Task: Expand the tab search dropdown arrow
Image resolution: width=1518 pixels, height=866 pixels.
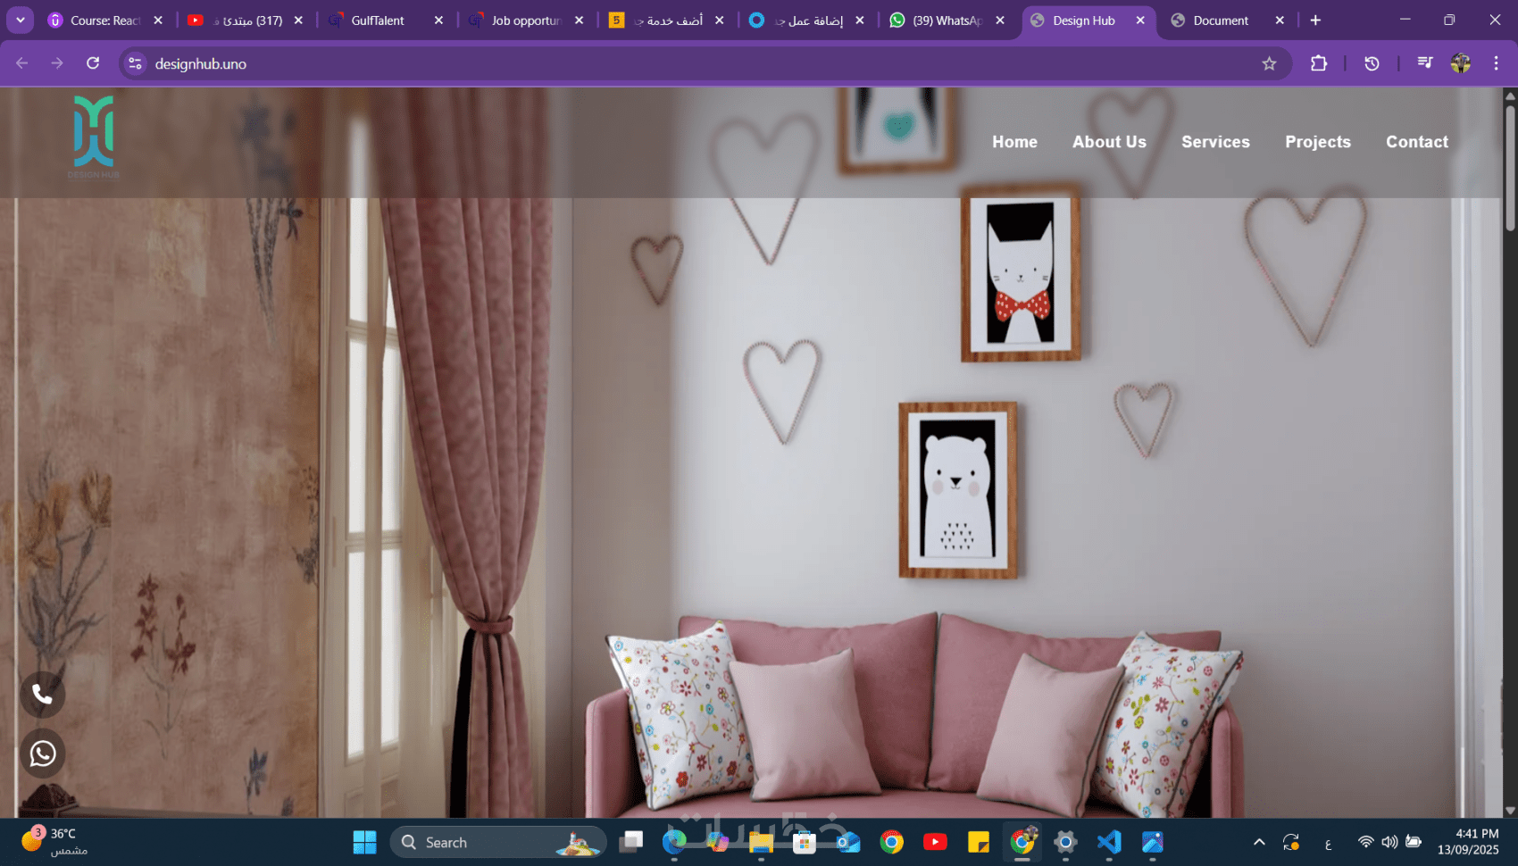Action: pos(20,20)
